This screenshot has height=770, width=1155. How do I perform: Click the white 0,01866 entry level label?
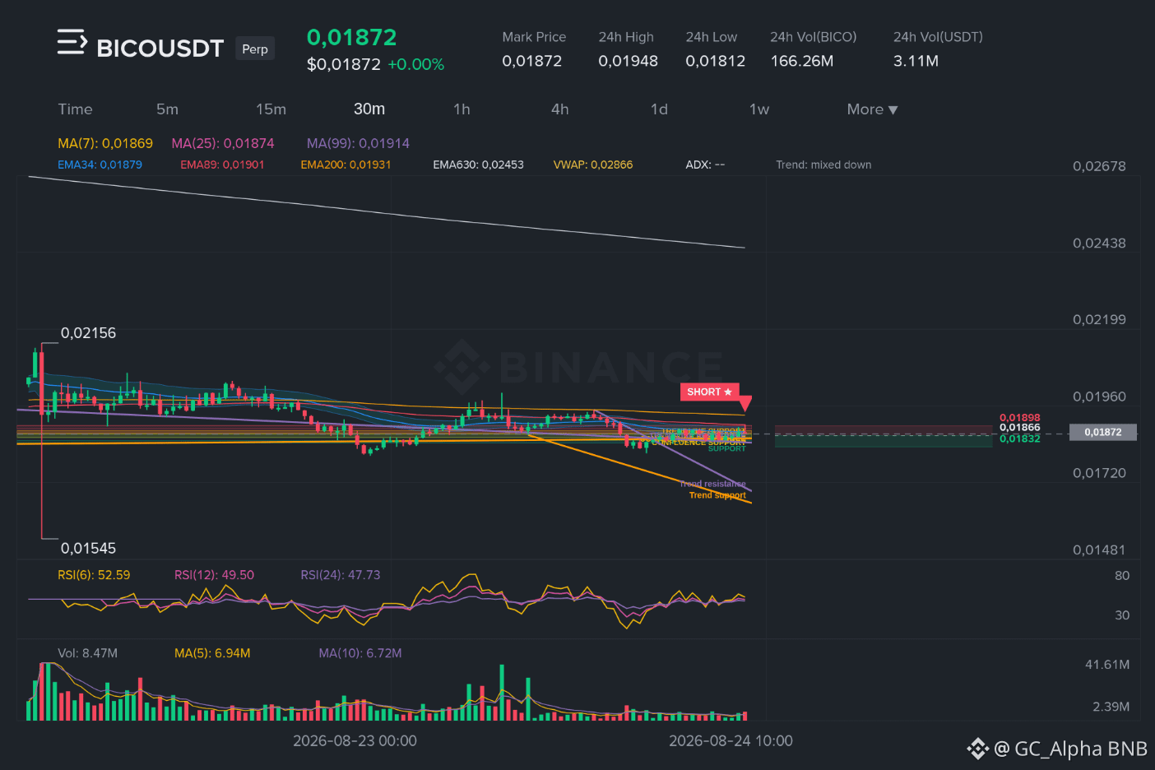point(1019,428)
